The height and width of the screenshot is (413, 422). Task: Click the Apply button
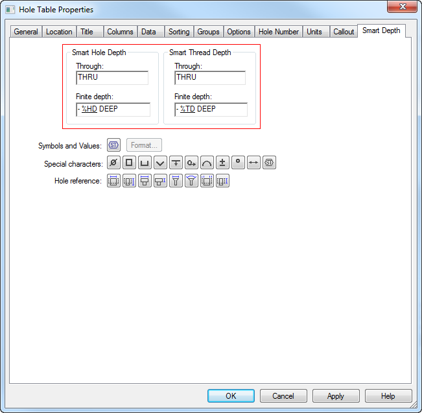click(x=336, y=395)
